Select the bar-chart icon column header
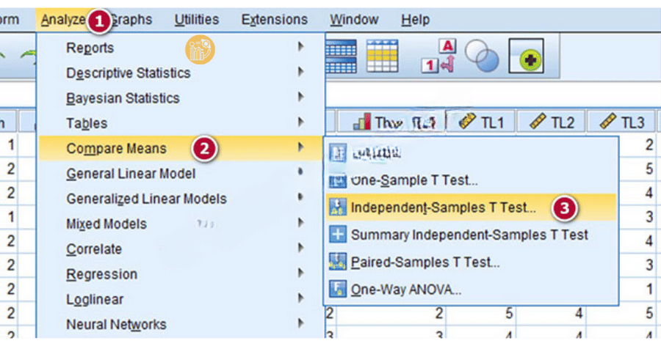Image resolution: width=661 pixels, height=346 pixels. point(391,122)
